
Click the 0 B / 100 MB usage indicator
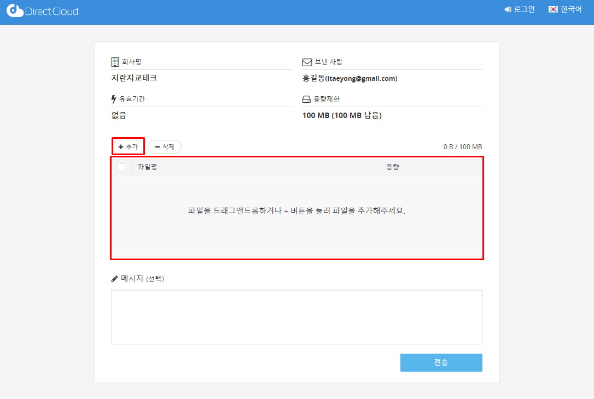point(462,147)
